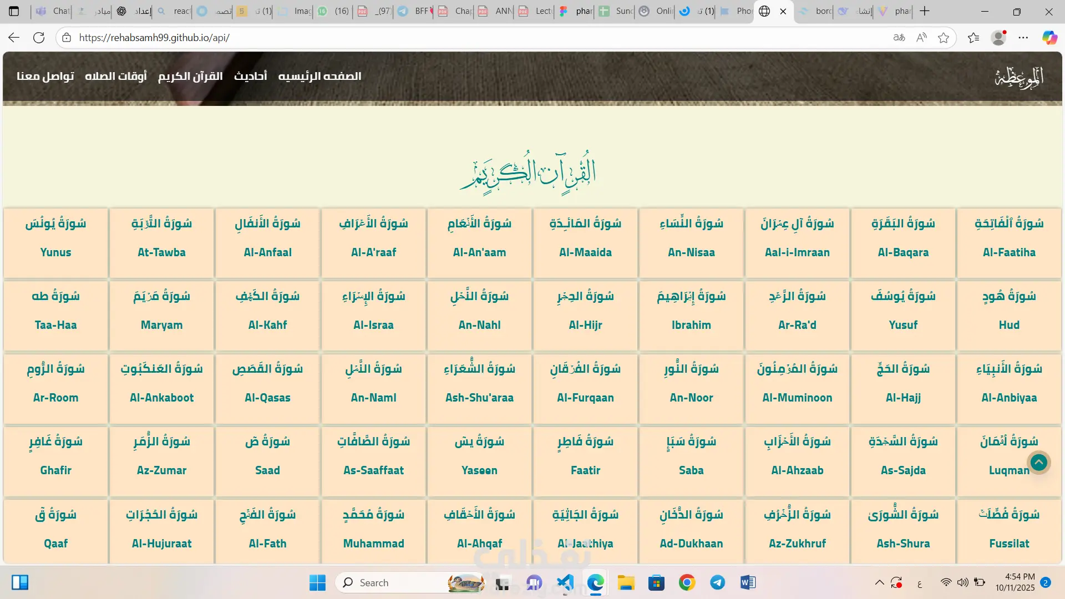Open Telegram from the taskbar
The height and width of the screenshot is (599, 1065).
(x=717, y=582)
